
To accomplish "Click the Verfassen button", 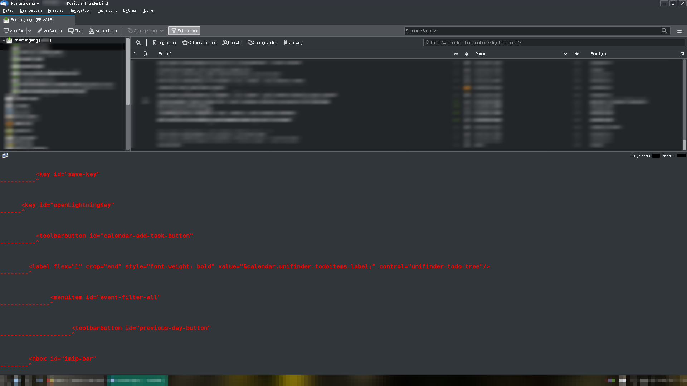I will [49, 31].
